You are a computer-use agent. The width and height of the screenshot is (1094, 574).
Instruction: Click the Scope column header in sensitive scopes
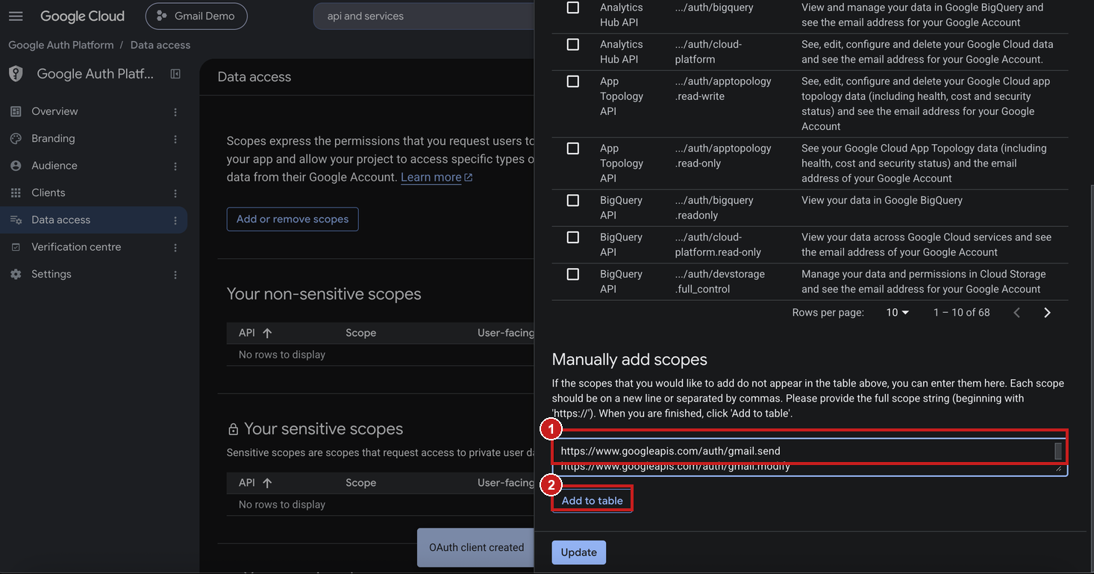(360, 483)
